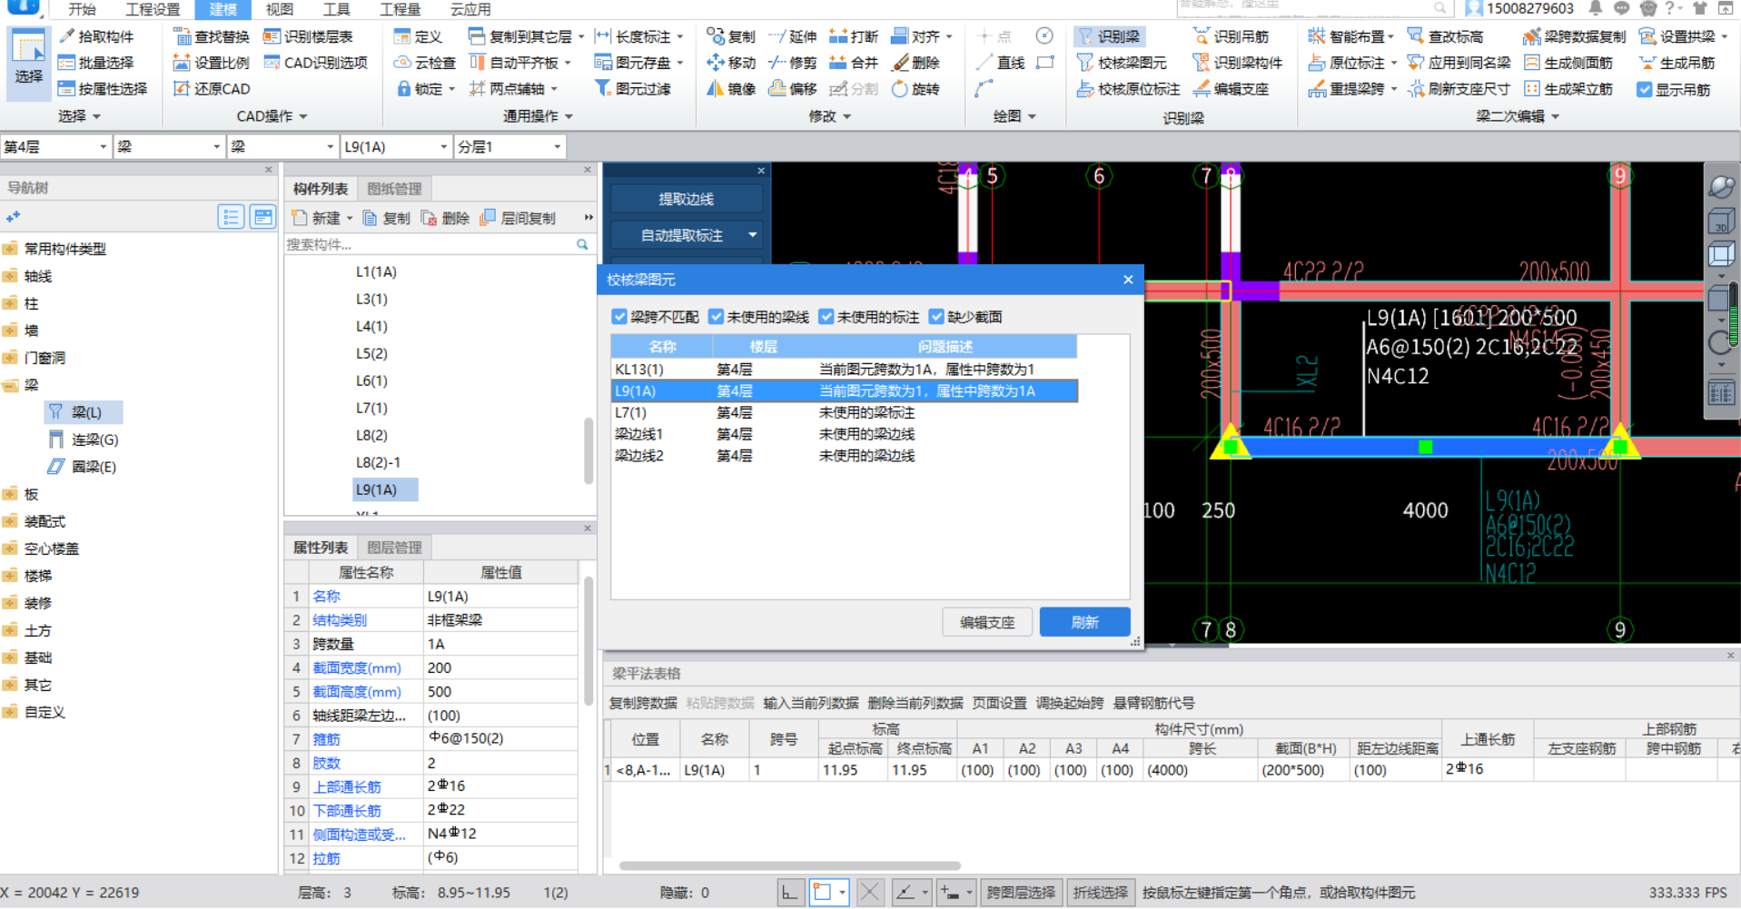Viewport: 1741px width, 909px height.
Task: Click 识别梁 tool
Action: (1108, 36)
